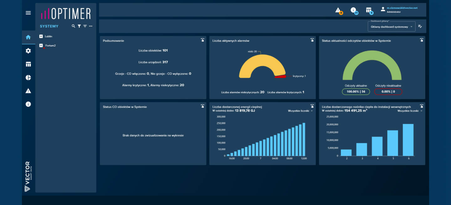Viewport: 451px width, 205px height.
Task: Open the hamburger menu in the sidebar
Action: [28, 13]
